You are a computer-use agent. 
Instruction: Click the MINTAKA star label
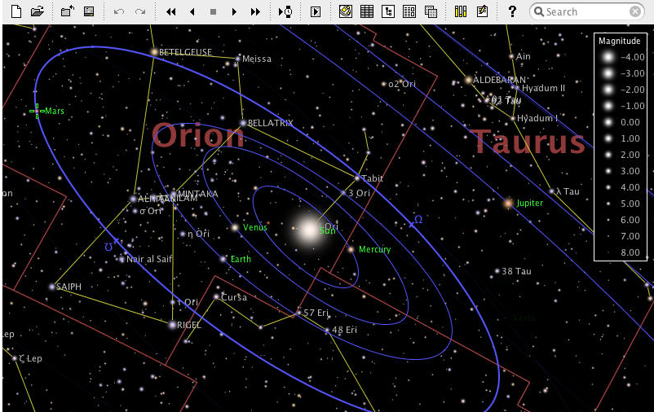tap(197, 194)
